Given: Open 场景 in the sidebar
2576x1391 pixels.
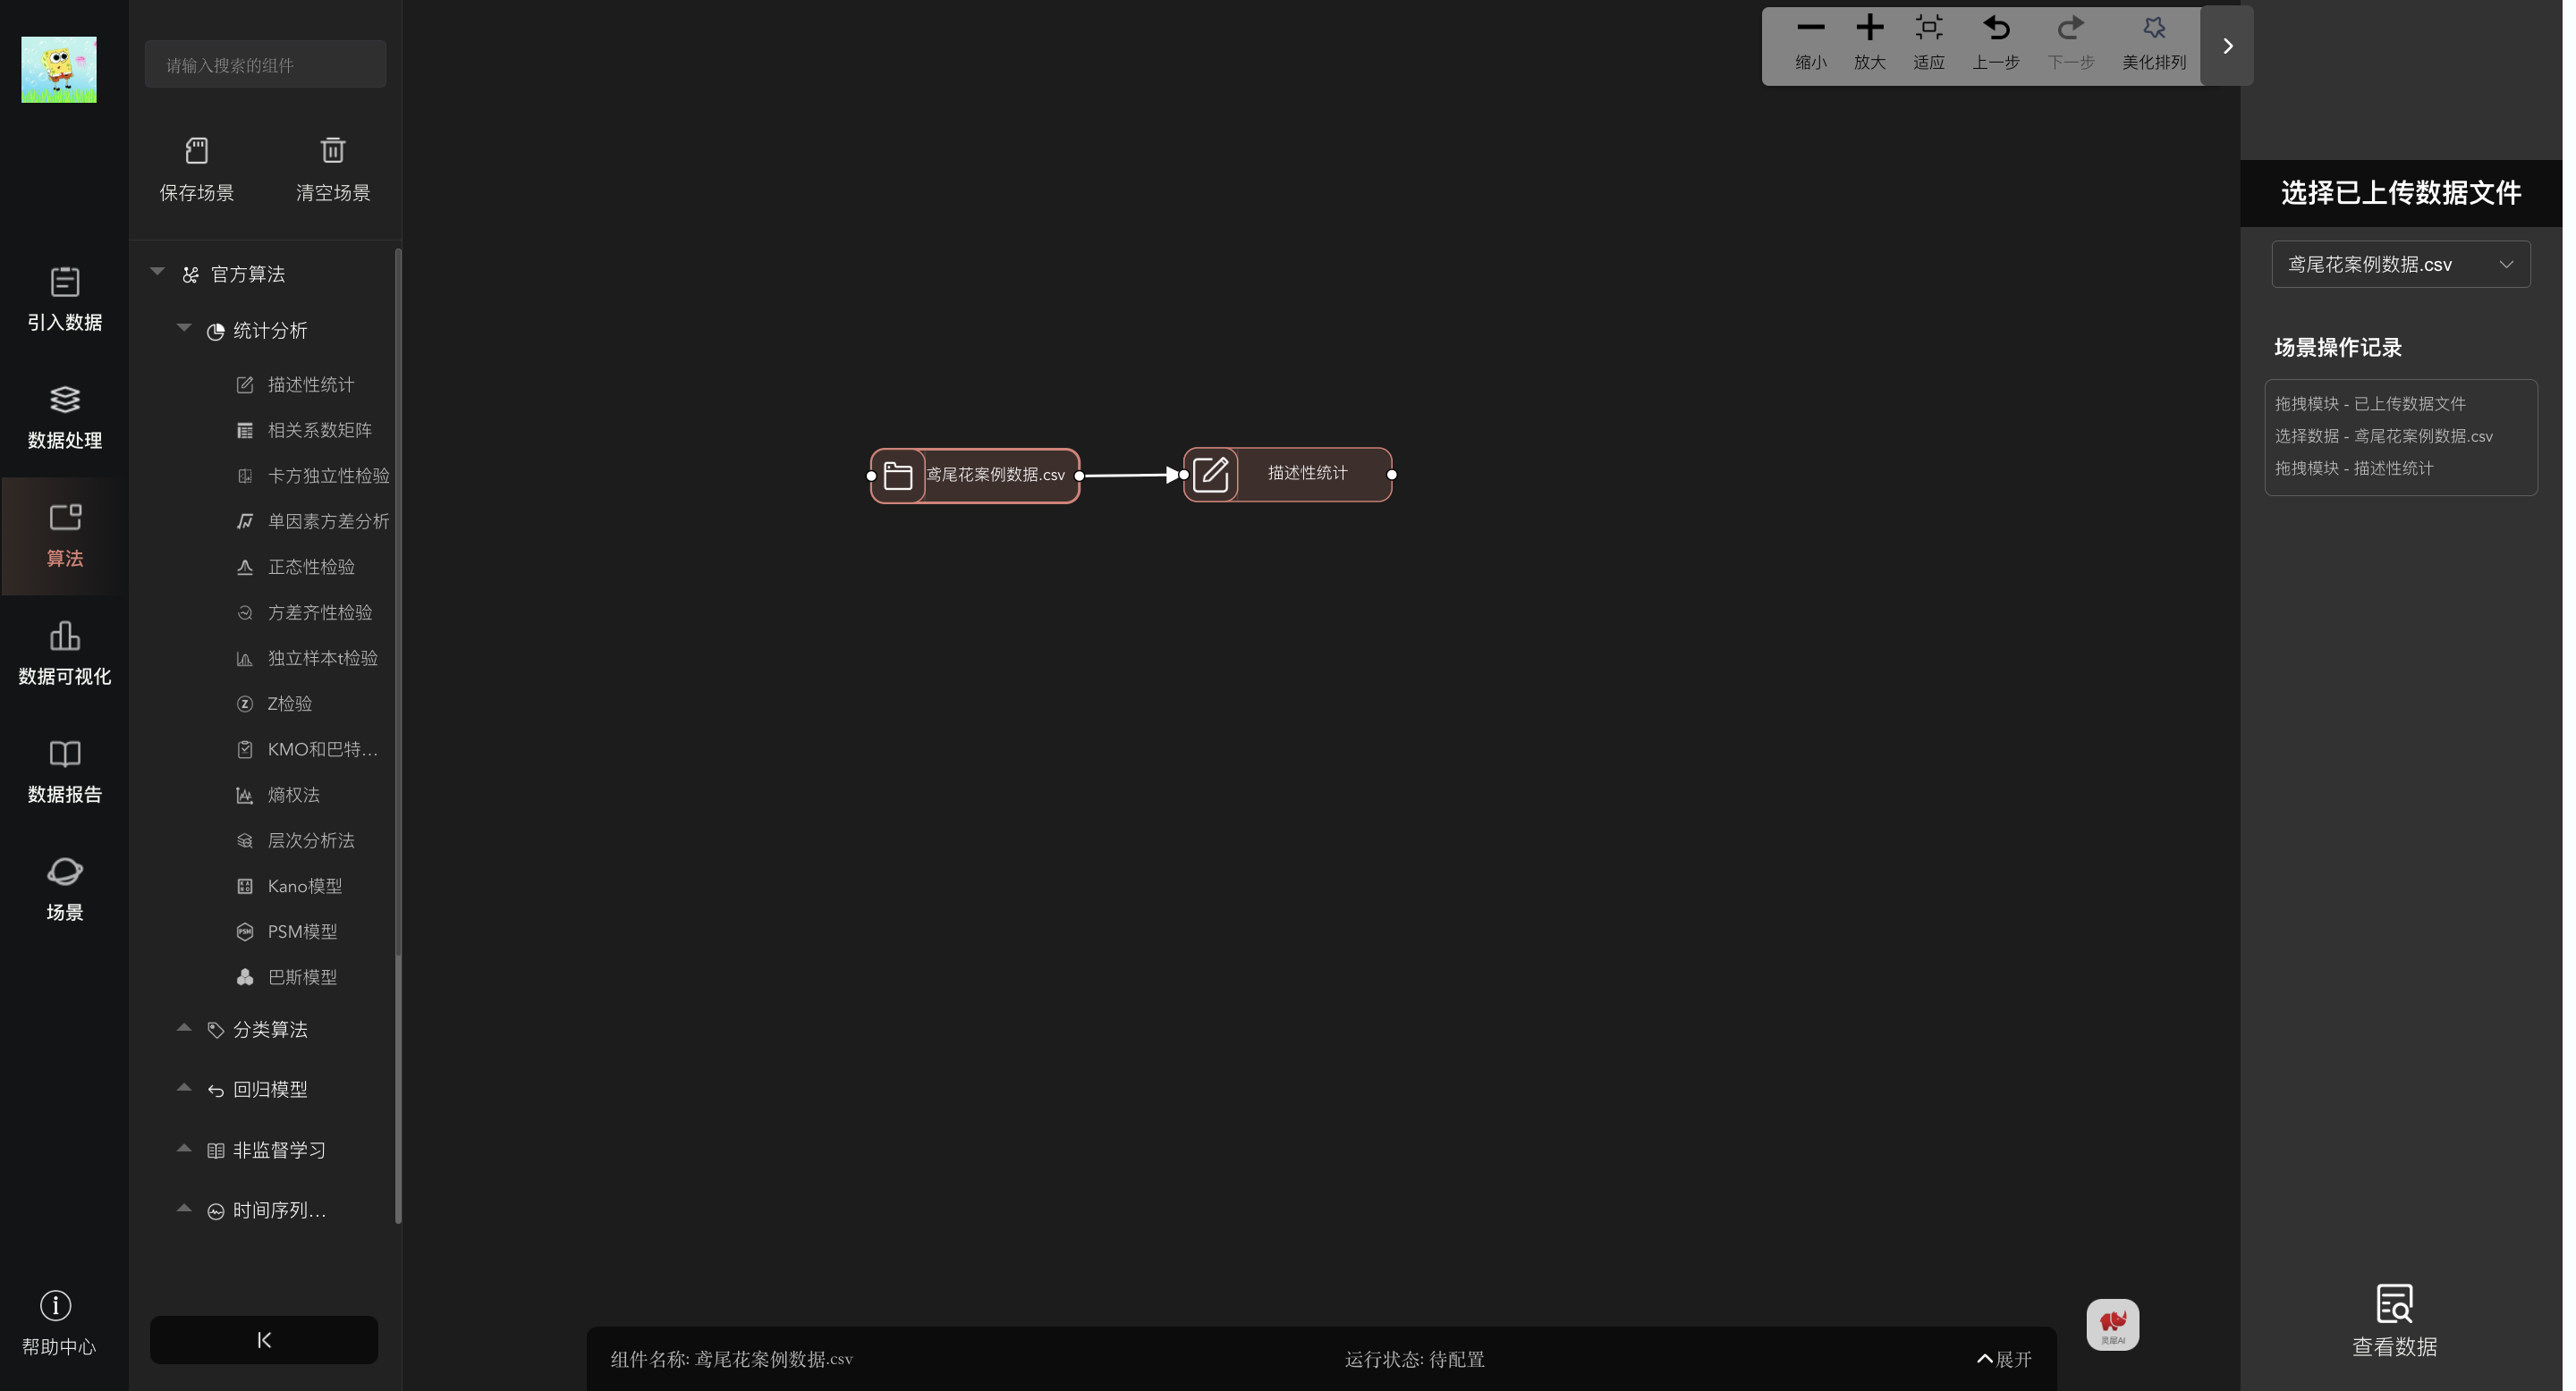Looking at the screenshot, I should pyautogui.click(x=65, y=889).
